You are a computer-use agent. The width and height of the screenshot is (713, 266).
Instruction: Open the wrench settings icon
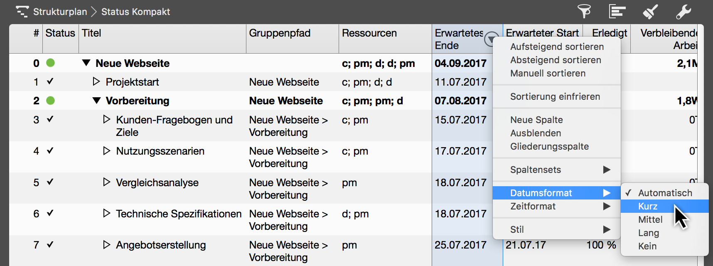[x=683, y=11]
